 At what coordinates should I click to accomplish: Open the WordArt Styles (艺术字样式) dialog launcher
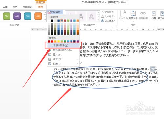point(116,26)
